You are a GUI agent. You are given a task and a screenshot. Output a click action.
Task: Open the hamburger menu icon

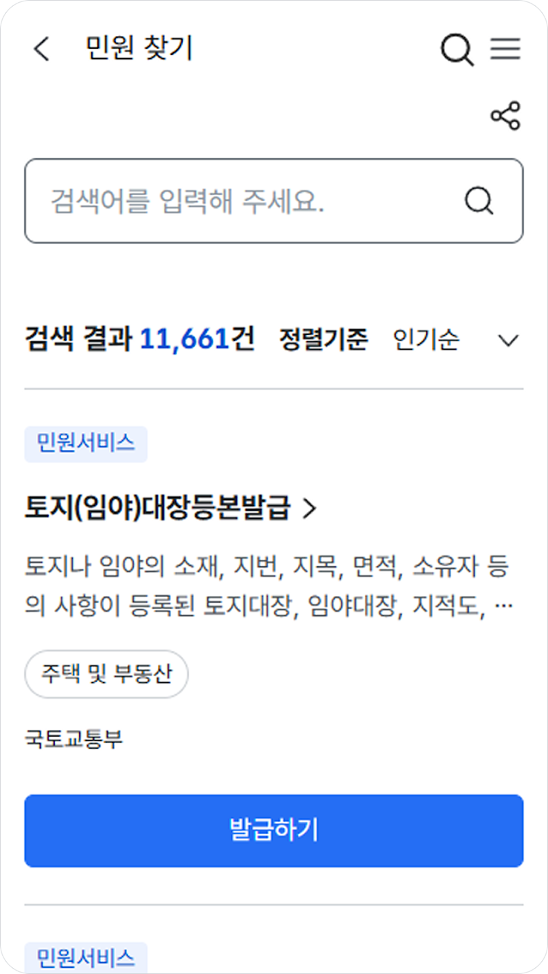[x=505, y=49]
